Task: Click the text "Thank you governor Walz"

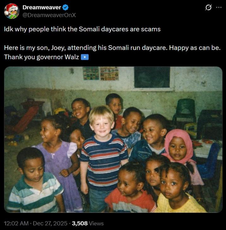Action: (42, 57)
